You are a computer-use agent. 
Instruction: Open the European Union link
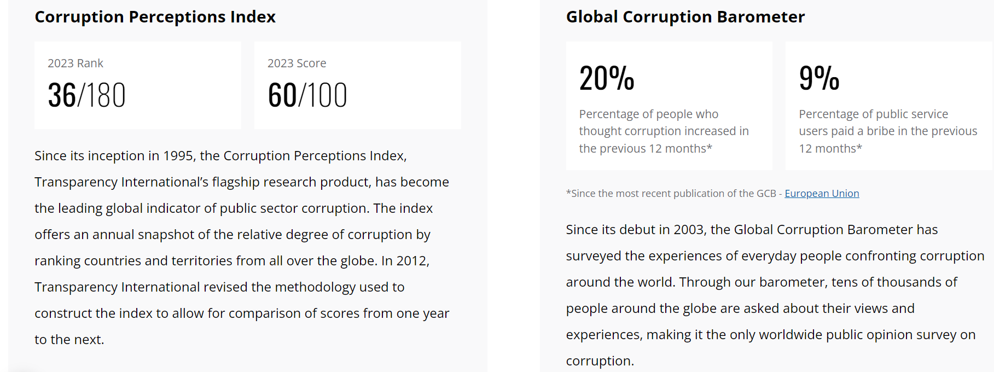[822, 193]
